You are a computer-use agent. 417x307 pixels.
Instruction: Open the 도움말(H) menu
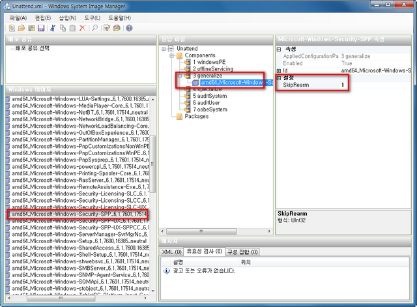point(119,18)
